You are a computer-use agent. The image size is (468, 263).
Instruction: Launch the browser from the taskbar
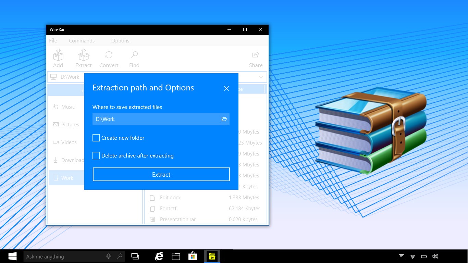click(159, 256)
